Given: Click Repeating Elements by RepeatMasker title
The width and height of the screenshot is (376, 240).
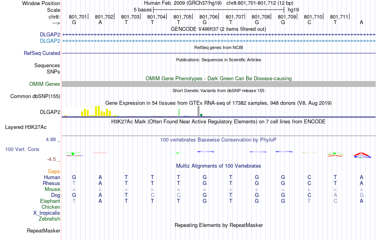Looking at the screenshot, I should click(x=218, y=225).
